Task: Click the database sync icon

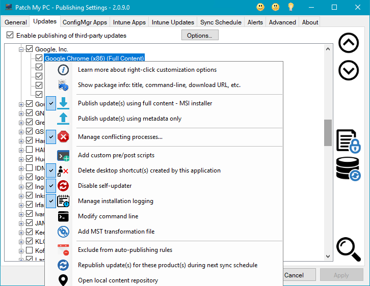Action: (x=348, y=169)
